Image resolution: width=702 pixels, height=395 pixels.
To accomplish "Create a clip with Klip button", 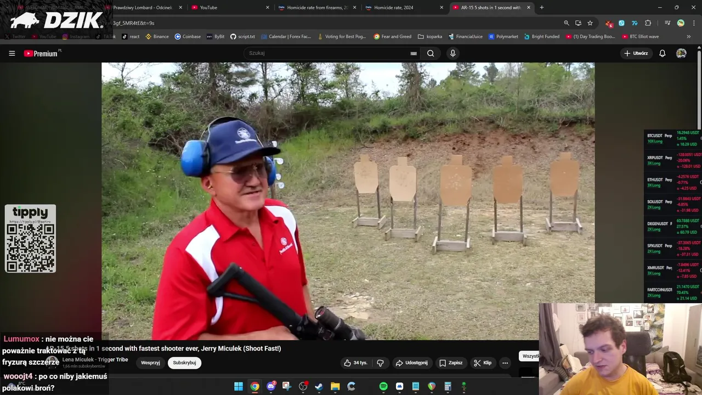I will tap(483, 363).
